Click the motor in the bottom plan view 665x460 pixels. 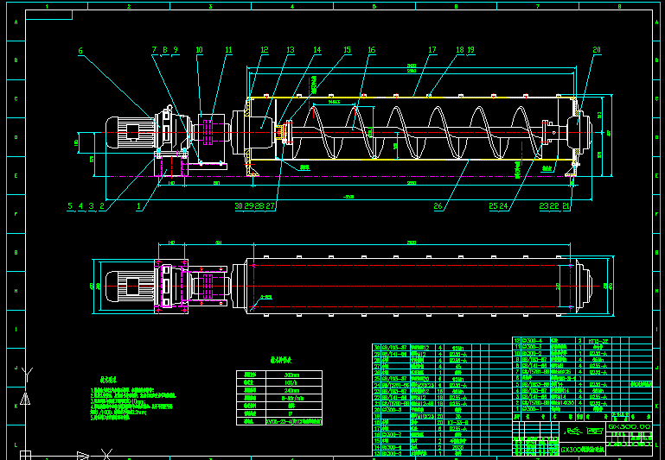[131, 287]
